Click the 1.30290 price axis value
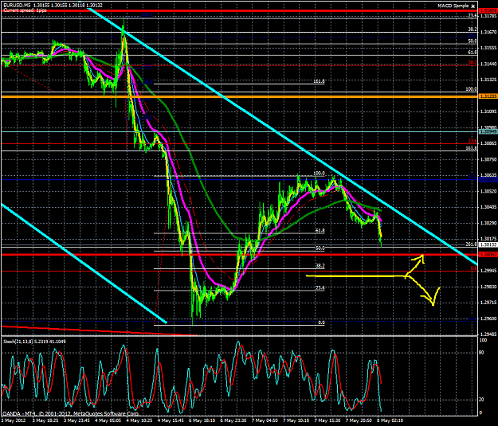 pos(488,223)
